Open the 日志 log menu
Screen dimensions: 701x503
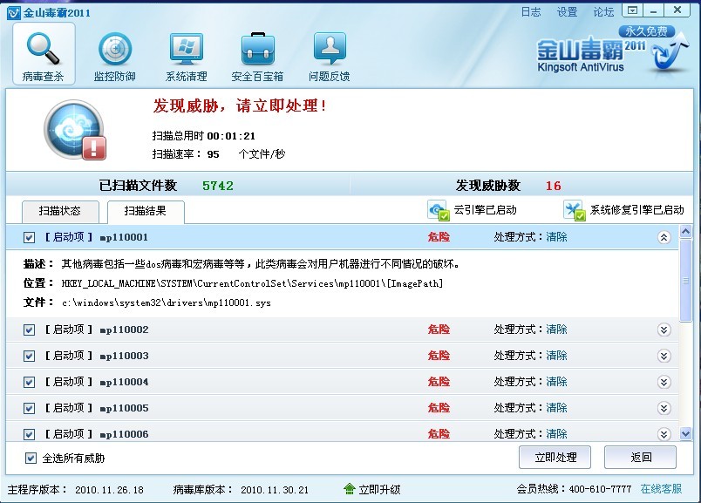click(531, 12)
